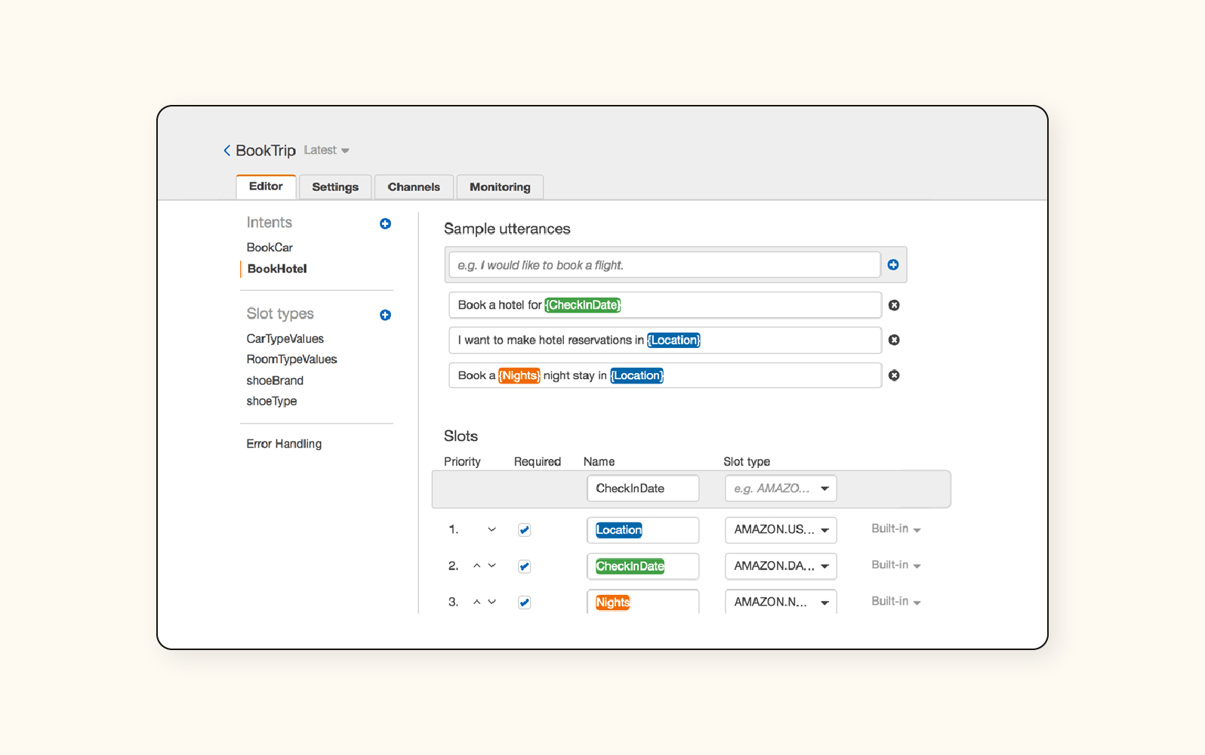Remove the 'Book a Nights night stay' utterance
Screen dimensions: 1205x755
coord(894,375)
